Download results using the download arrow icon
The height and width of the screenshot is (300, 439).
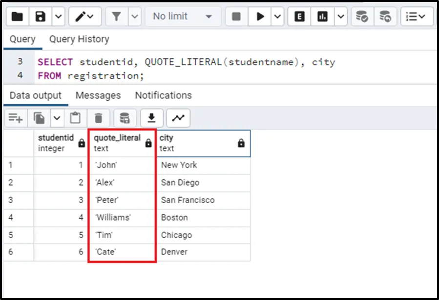152,118
